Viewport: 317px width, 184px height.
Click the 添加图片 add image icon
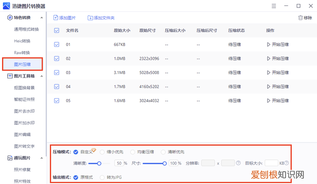pos(55,18)
